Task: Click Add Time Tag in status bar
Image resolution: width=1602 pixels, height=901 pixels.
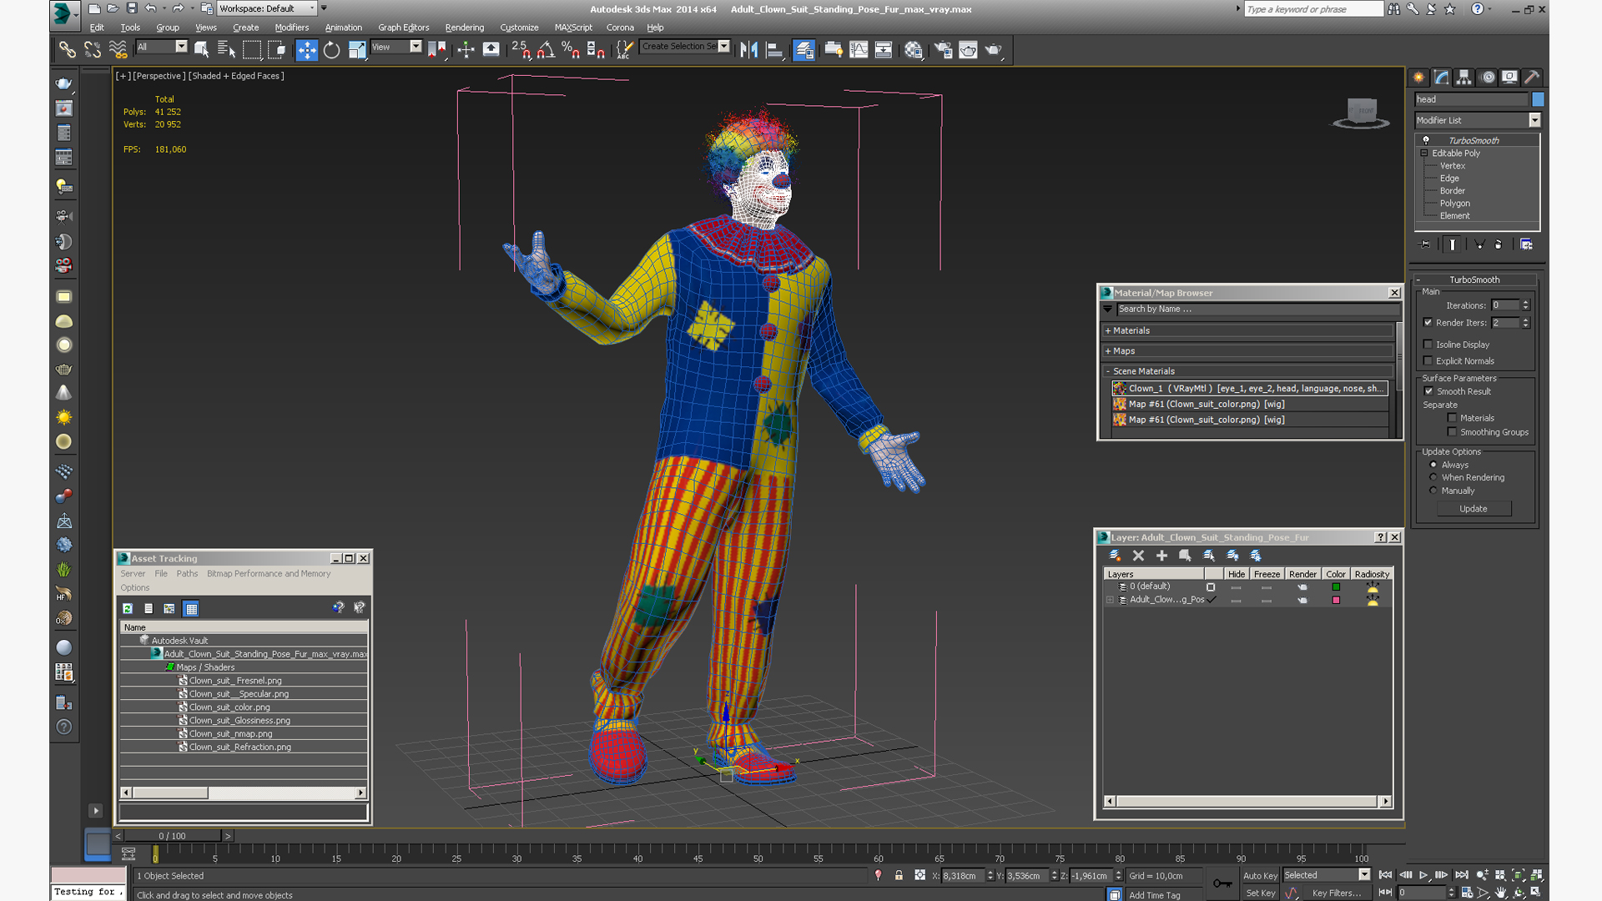Action: point(1154,895)
